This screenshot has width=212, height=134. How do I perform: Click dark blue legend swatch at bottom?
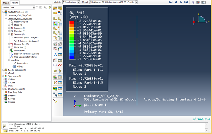click(72, 58)
